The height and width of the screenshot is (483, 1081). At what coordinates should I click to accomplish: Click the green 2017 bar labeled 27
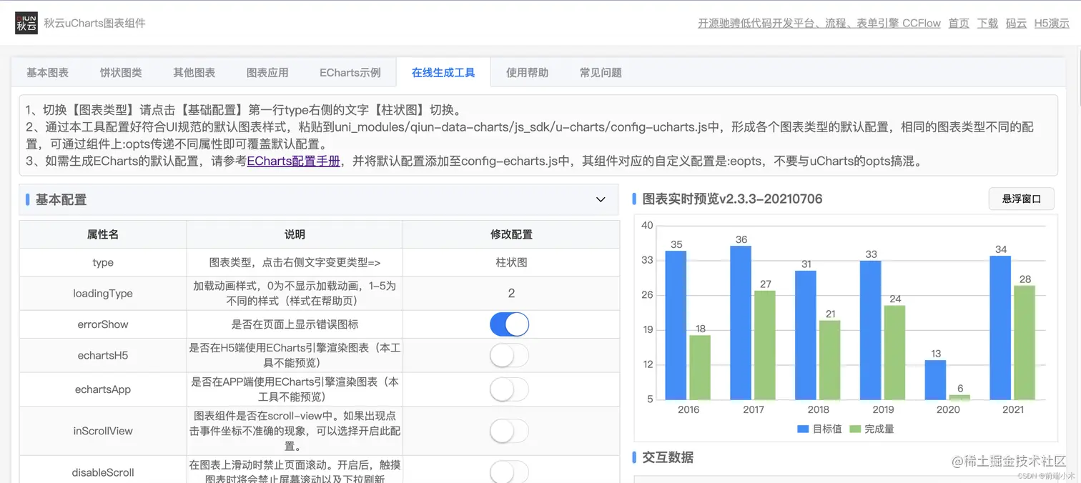coord(765,345)
